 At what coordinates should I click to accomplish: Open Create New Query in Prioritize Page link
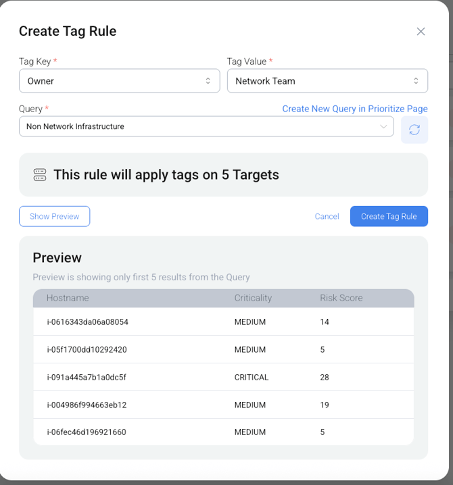tap(354, 109)
